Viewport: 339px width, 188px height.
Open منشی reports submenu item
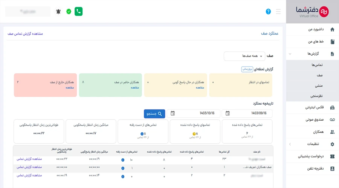[x=319, y=86]
